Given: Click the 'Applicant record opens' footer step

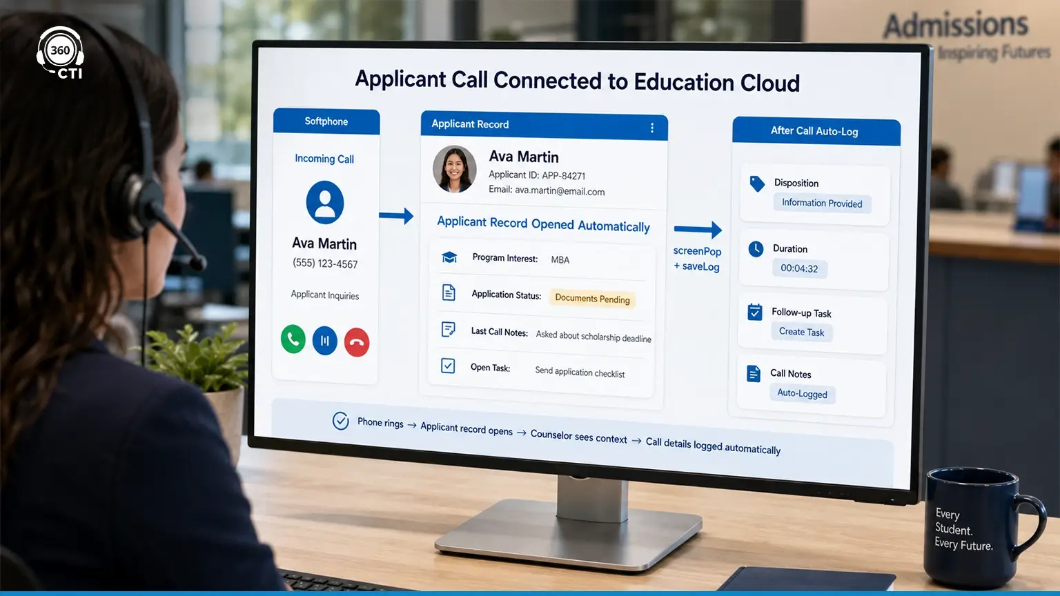Looking at the screenshot, I should coord(467,428).
